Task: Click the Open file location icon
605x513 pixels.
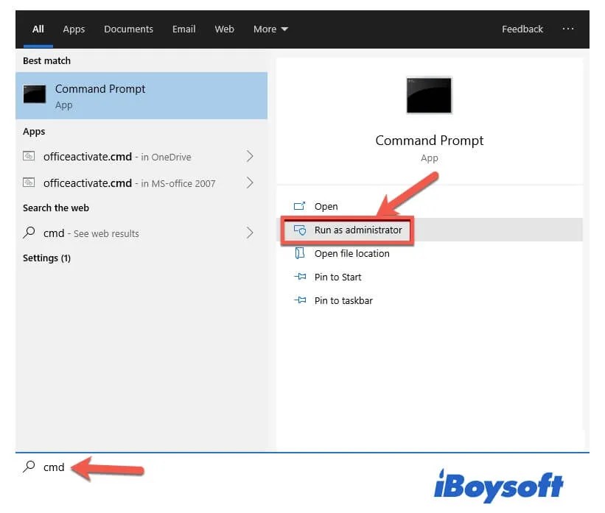Action: tap(299, 253)
